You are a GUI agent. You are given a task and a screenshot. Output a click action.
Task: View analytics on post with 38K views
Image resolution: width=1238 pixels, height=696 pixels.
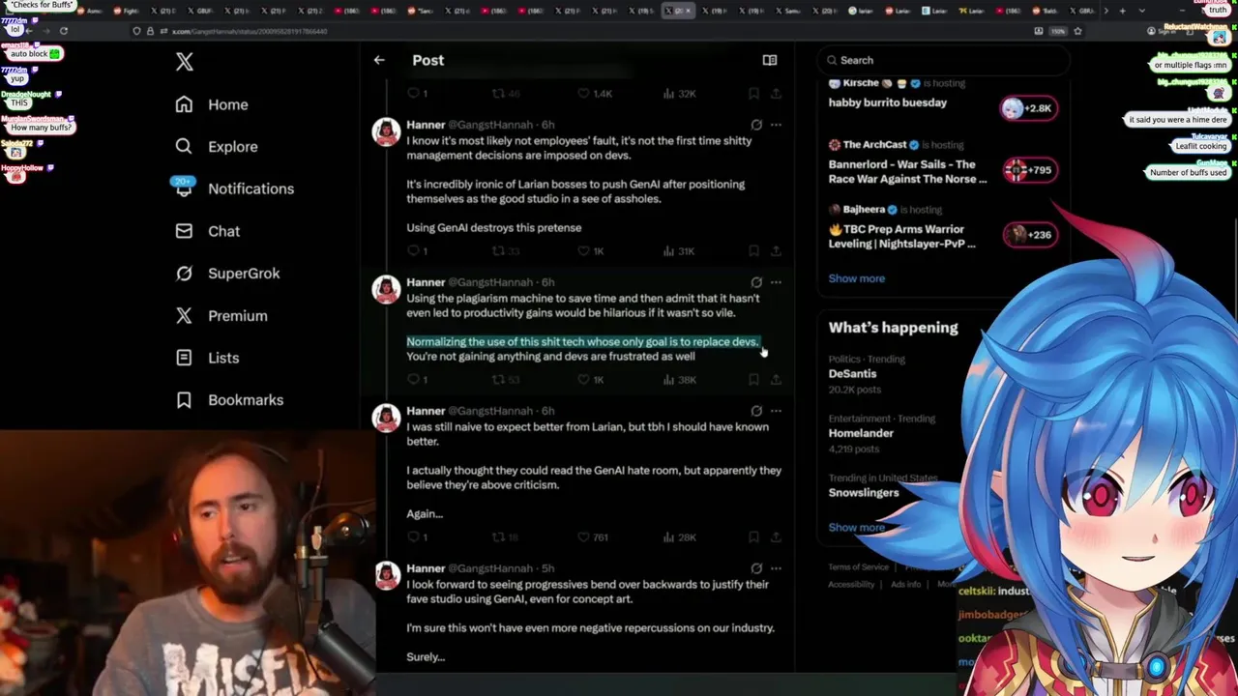(679, 380)
